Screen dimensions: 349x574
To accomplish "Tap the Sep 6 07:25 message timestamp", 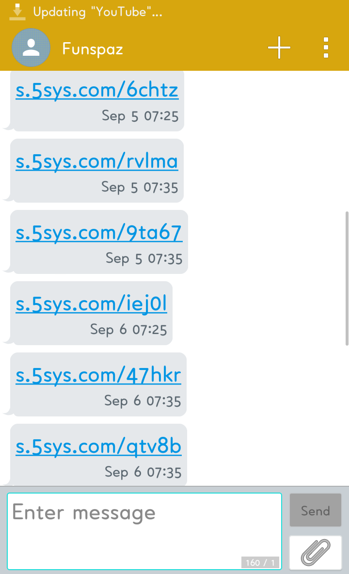I will coord(128,330).
